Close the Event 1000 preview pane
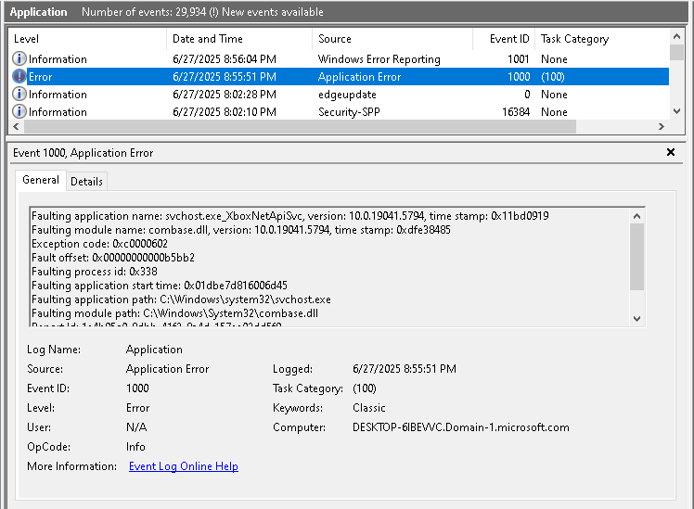The height and width of the screenshot is (509, 694). click(x=671, y=152)
